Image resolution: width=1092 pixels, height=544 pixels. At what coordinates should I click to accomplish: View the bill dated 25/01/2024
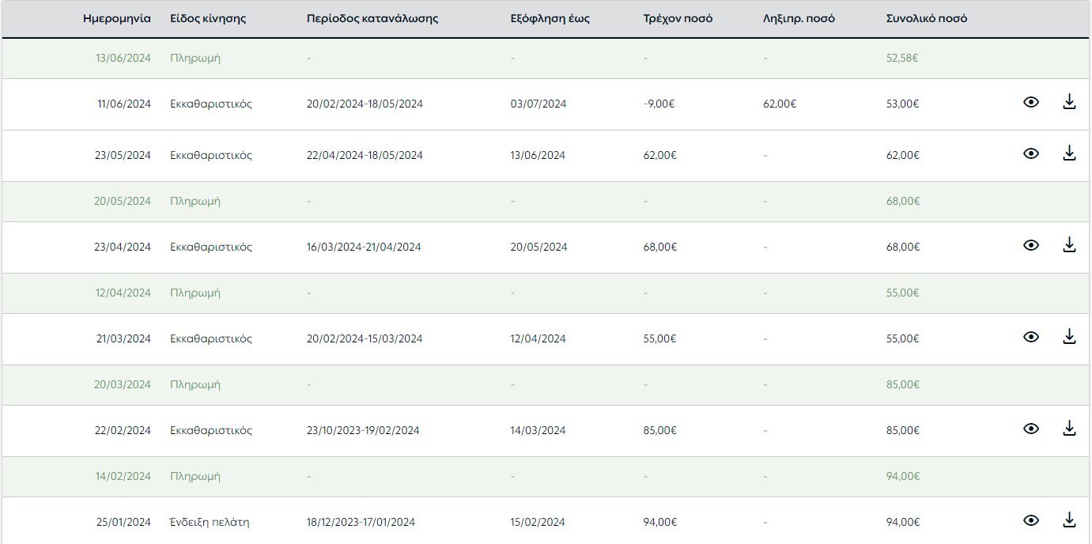point(1030,520)
